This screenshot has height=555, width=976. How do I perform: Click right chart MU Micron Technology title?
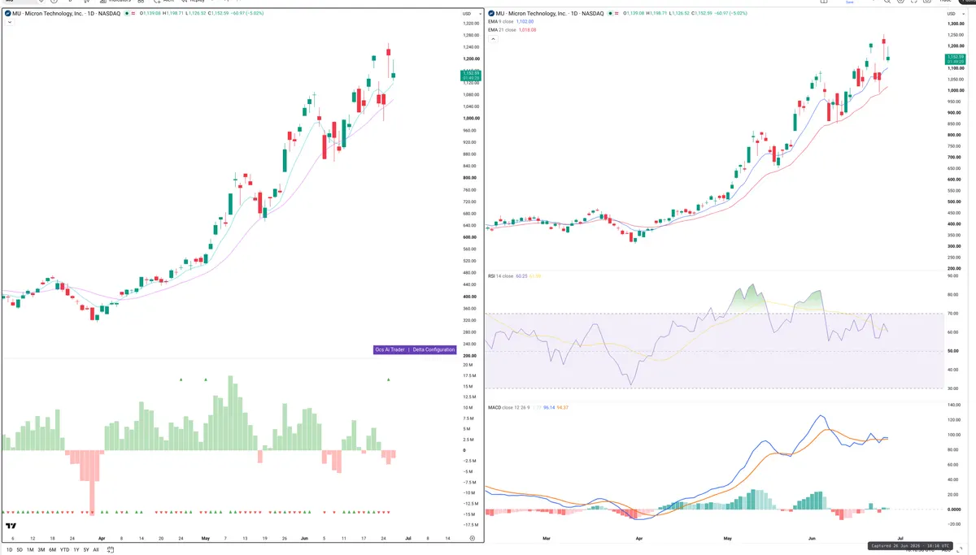[x=550, y=13]
